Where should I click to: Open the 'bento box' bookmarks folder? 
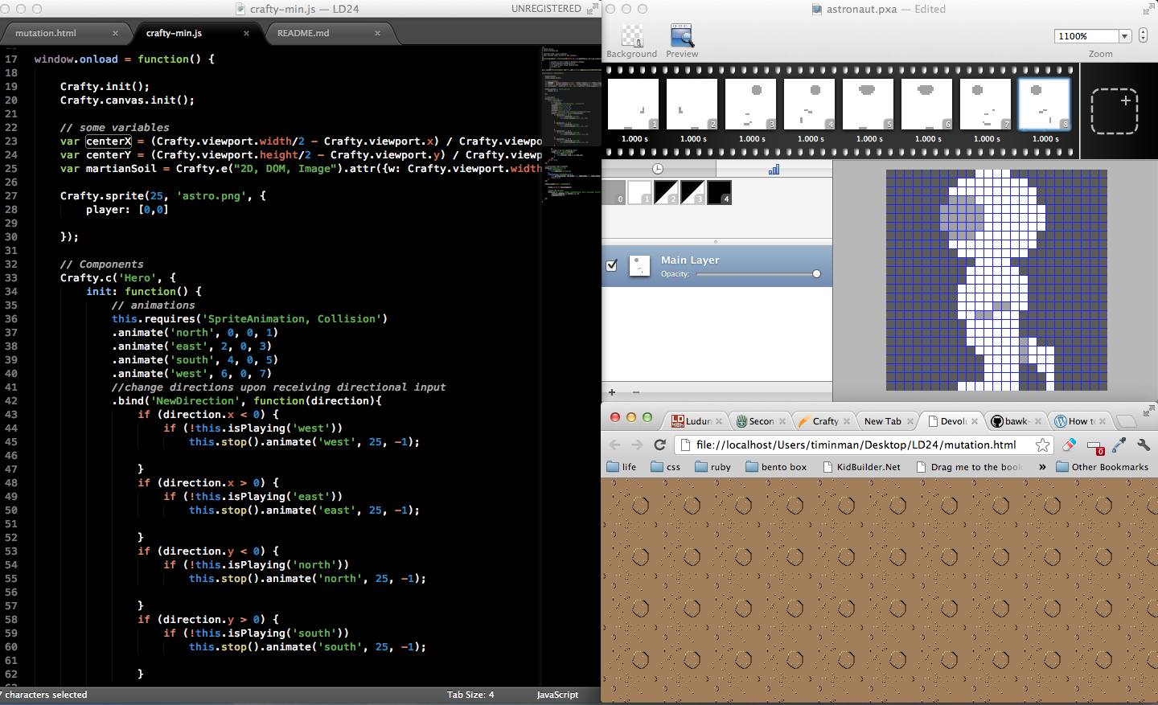click(x=776, y=467)
